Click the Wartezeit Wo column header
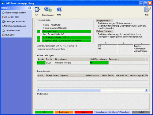The height and width of the screenshot is (115, 153). click(x=122, y=75)
